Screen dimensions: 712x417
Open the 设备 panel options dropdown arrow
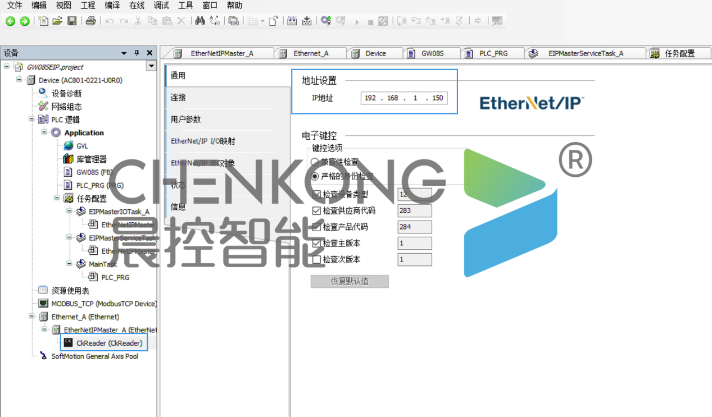(124, 53)
